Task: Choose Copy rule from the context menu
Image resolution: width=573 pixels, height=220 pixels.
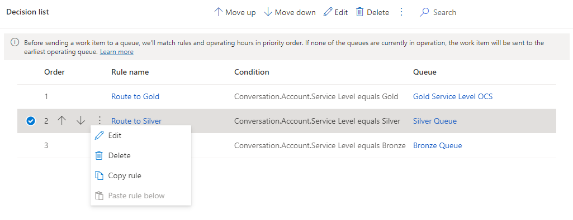Action: tap(141, 175)
